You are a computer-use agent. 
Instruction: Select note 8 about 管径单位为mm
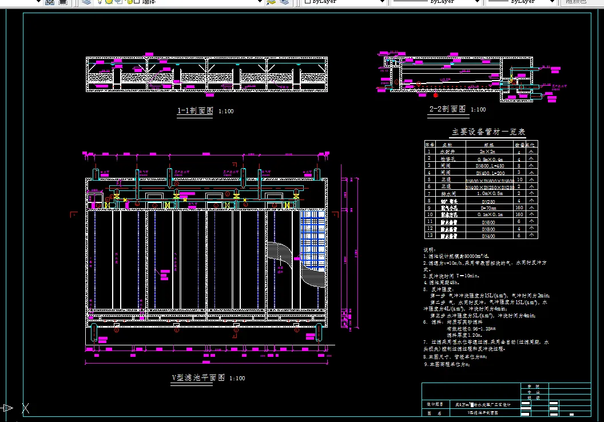pos(455,357)
